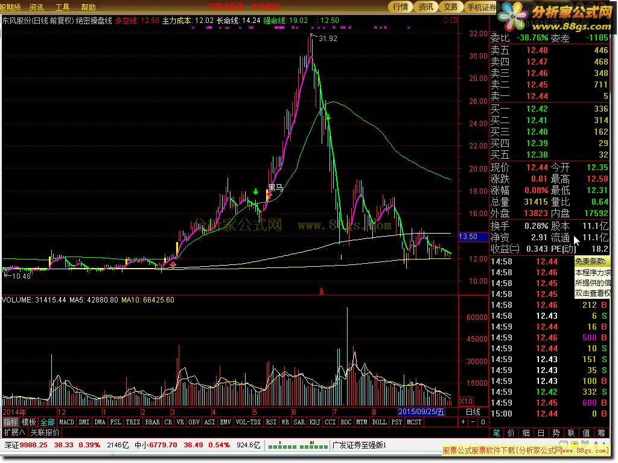Select the SAR indicator
Screen dimensions: 618x463
tap(299, 422)
